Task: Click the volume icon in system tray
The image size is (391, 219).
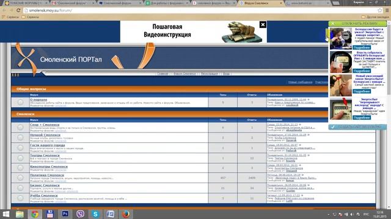Action: tap(352, 214)
